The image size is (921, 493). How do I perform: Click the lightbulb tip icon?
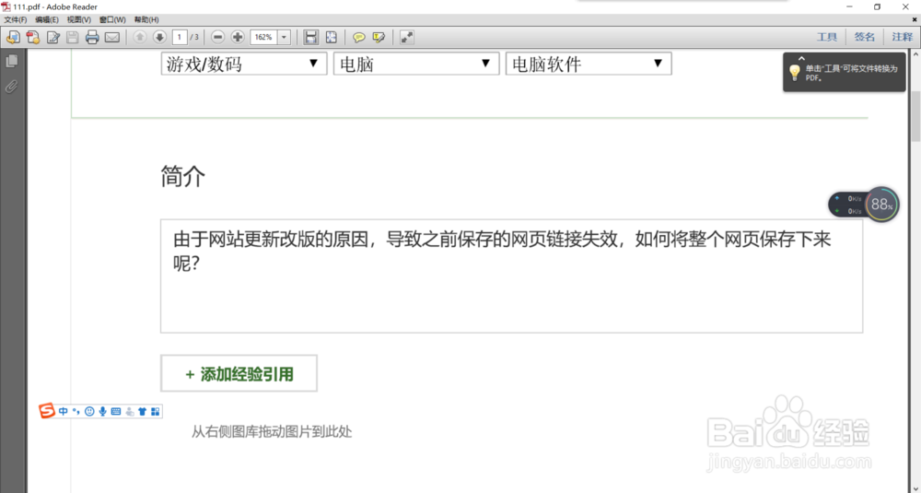[795, 73]
